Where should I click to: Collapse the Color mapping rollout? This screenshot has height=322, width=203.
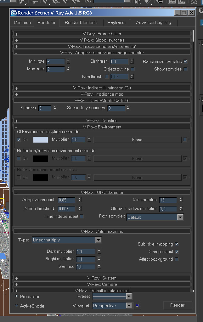[x=102, y=231]
